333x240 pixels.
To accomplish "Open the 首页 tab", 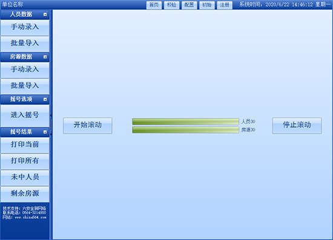I will 154,5.
